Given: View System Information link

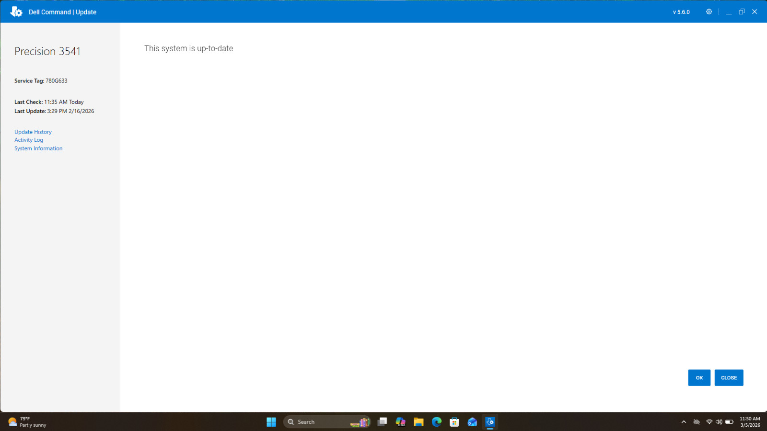Looking at the screenshot, I should coord(38,148).
